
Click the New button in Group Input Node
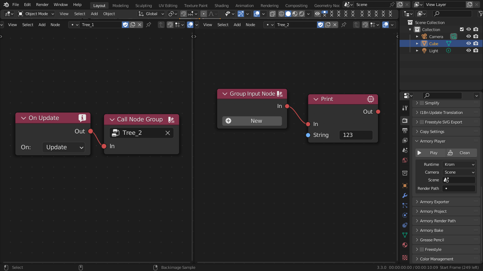[x=252, y=121]
